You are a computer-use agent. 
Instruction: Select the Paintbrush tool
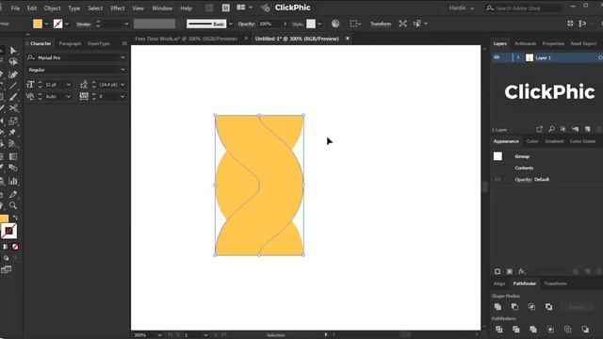coord(13,96)
